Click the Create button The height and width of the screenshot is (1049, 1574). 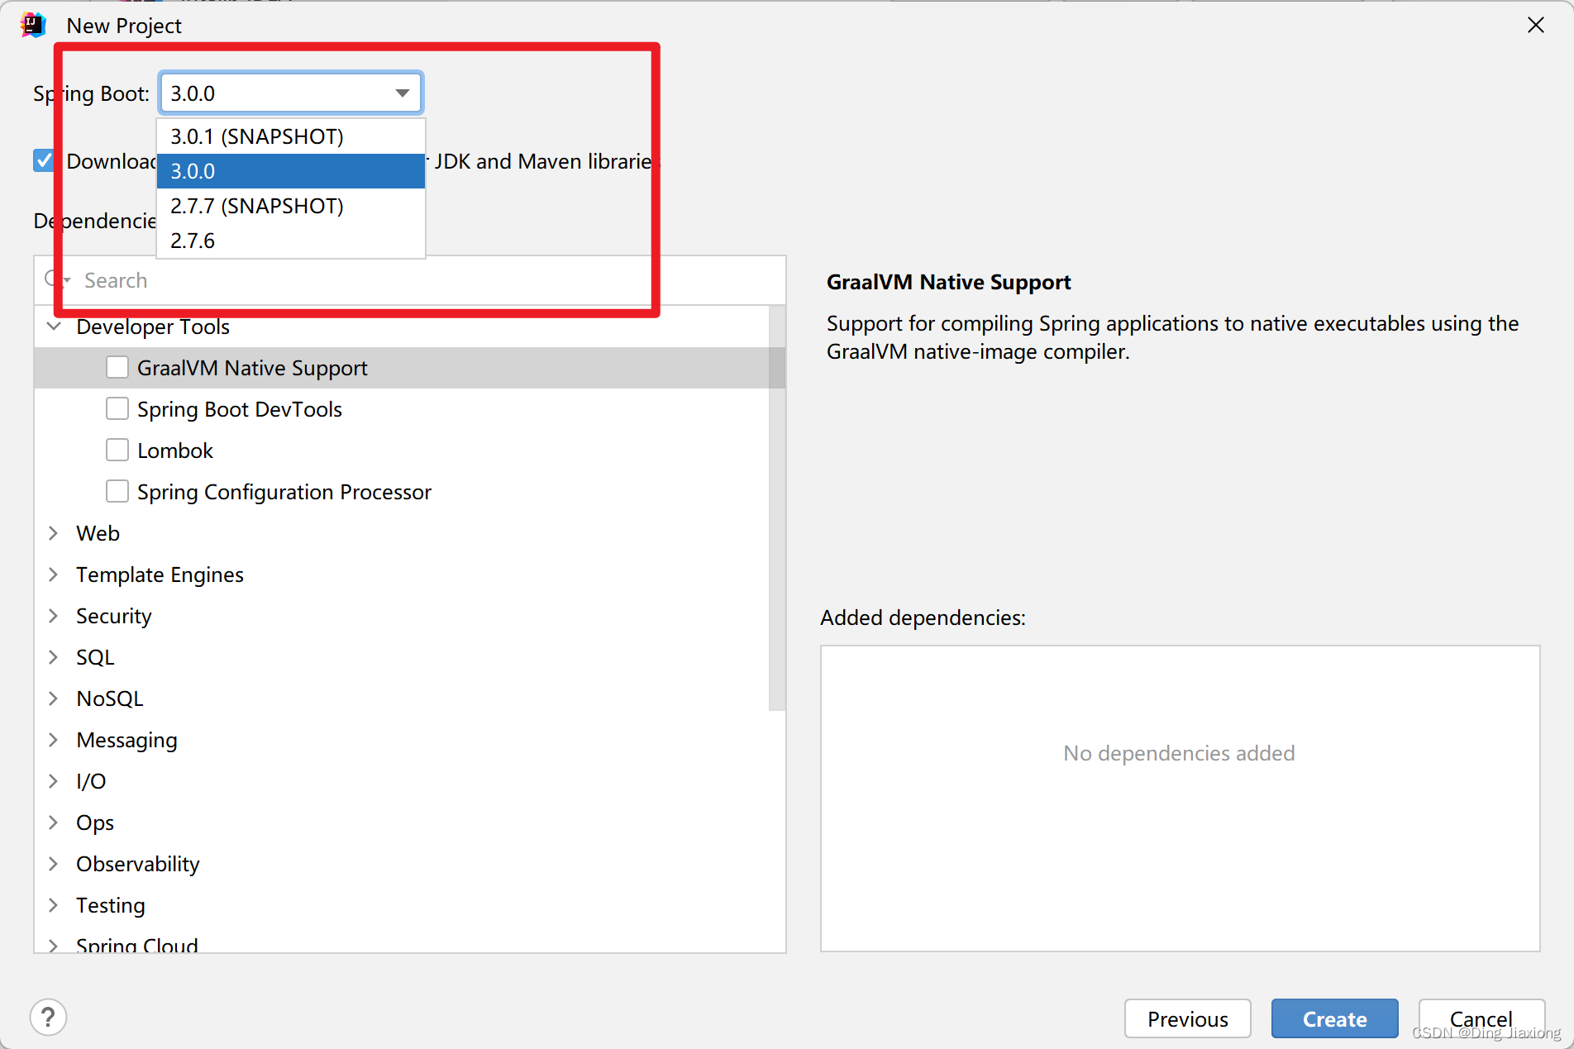(x=1334, y=1018)
